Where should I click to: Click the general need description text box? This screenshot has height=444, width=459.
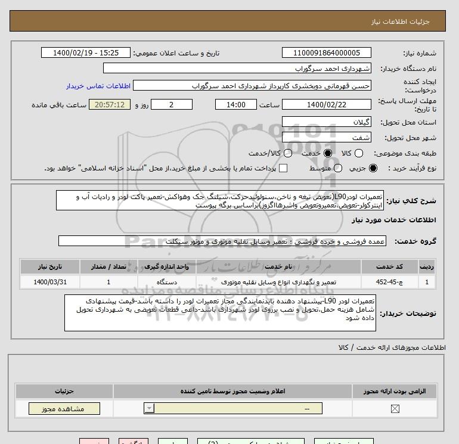click(220, 200)
